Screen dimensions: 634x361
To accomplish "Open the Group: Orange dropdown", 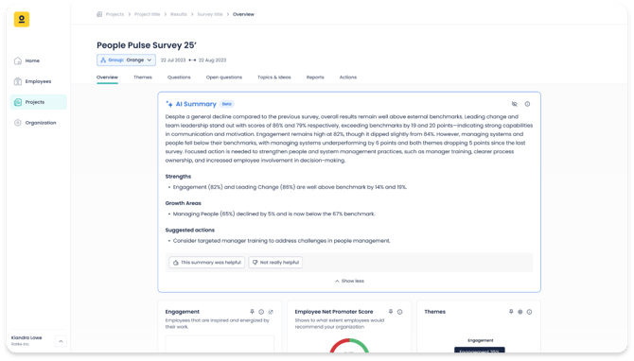I will [126, 60].
